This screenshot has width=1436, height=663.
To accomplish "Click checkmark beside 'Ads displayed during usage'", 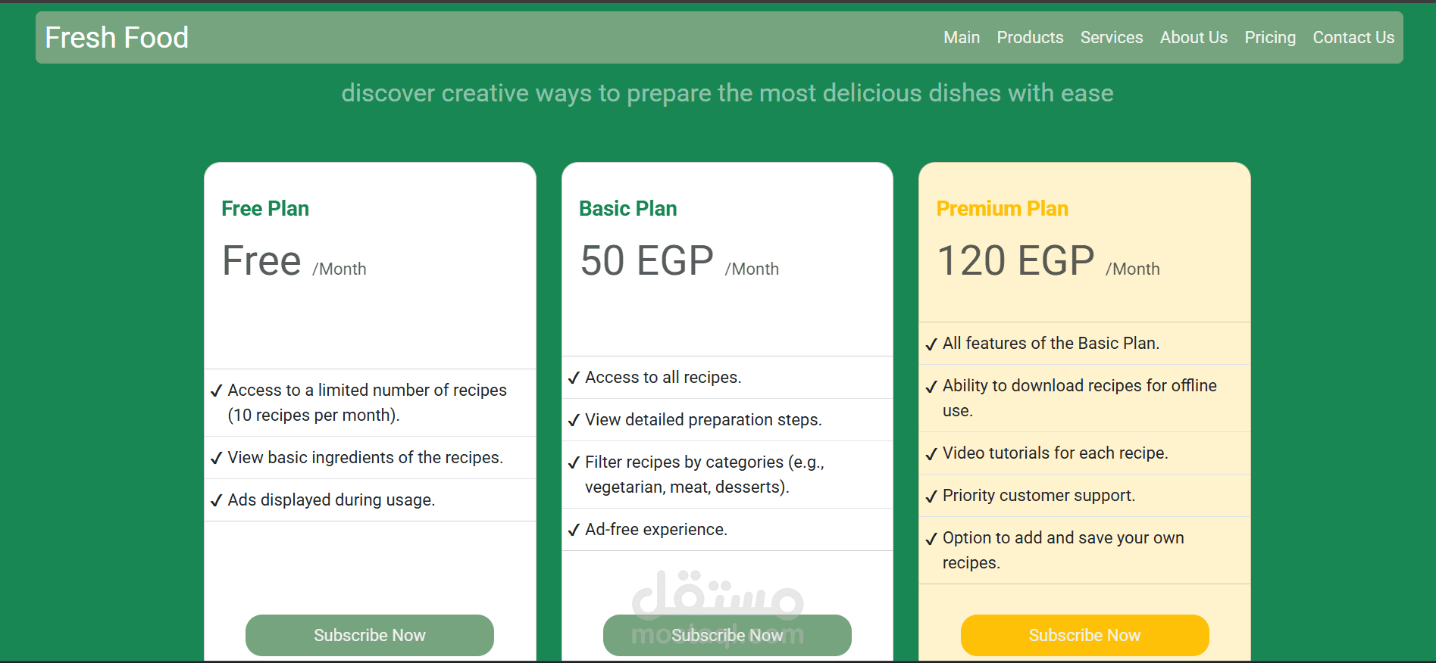I will click(x=216, y=500).
